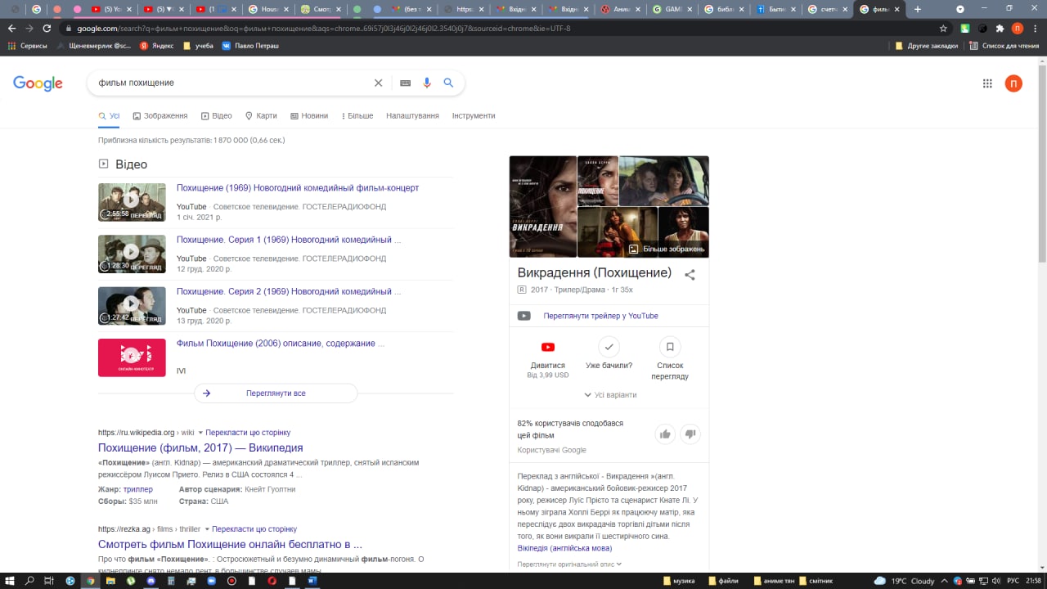The width and height of the screenshot is (1047, 589).
Task: Switch to Зображення results tab
Action: (160, 115)
